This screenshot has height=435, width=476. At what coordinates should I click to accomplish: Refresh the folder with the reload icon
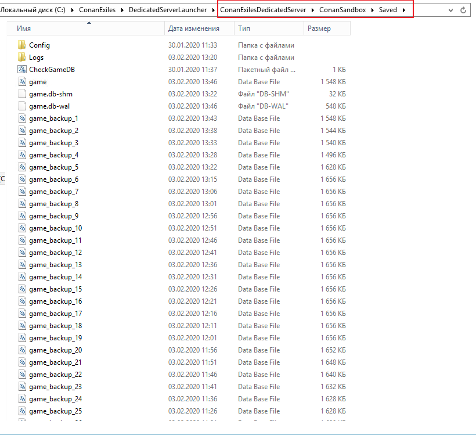pos(463,10)
